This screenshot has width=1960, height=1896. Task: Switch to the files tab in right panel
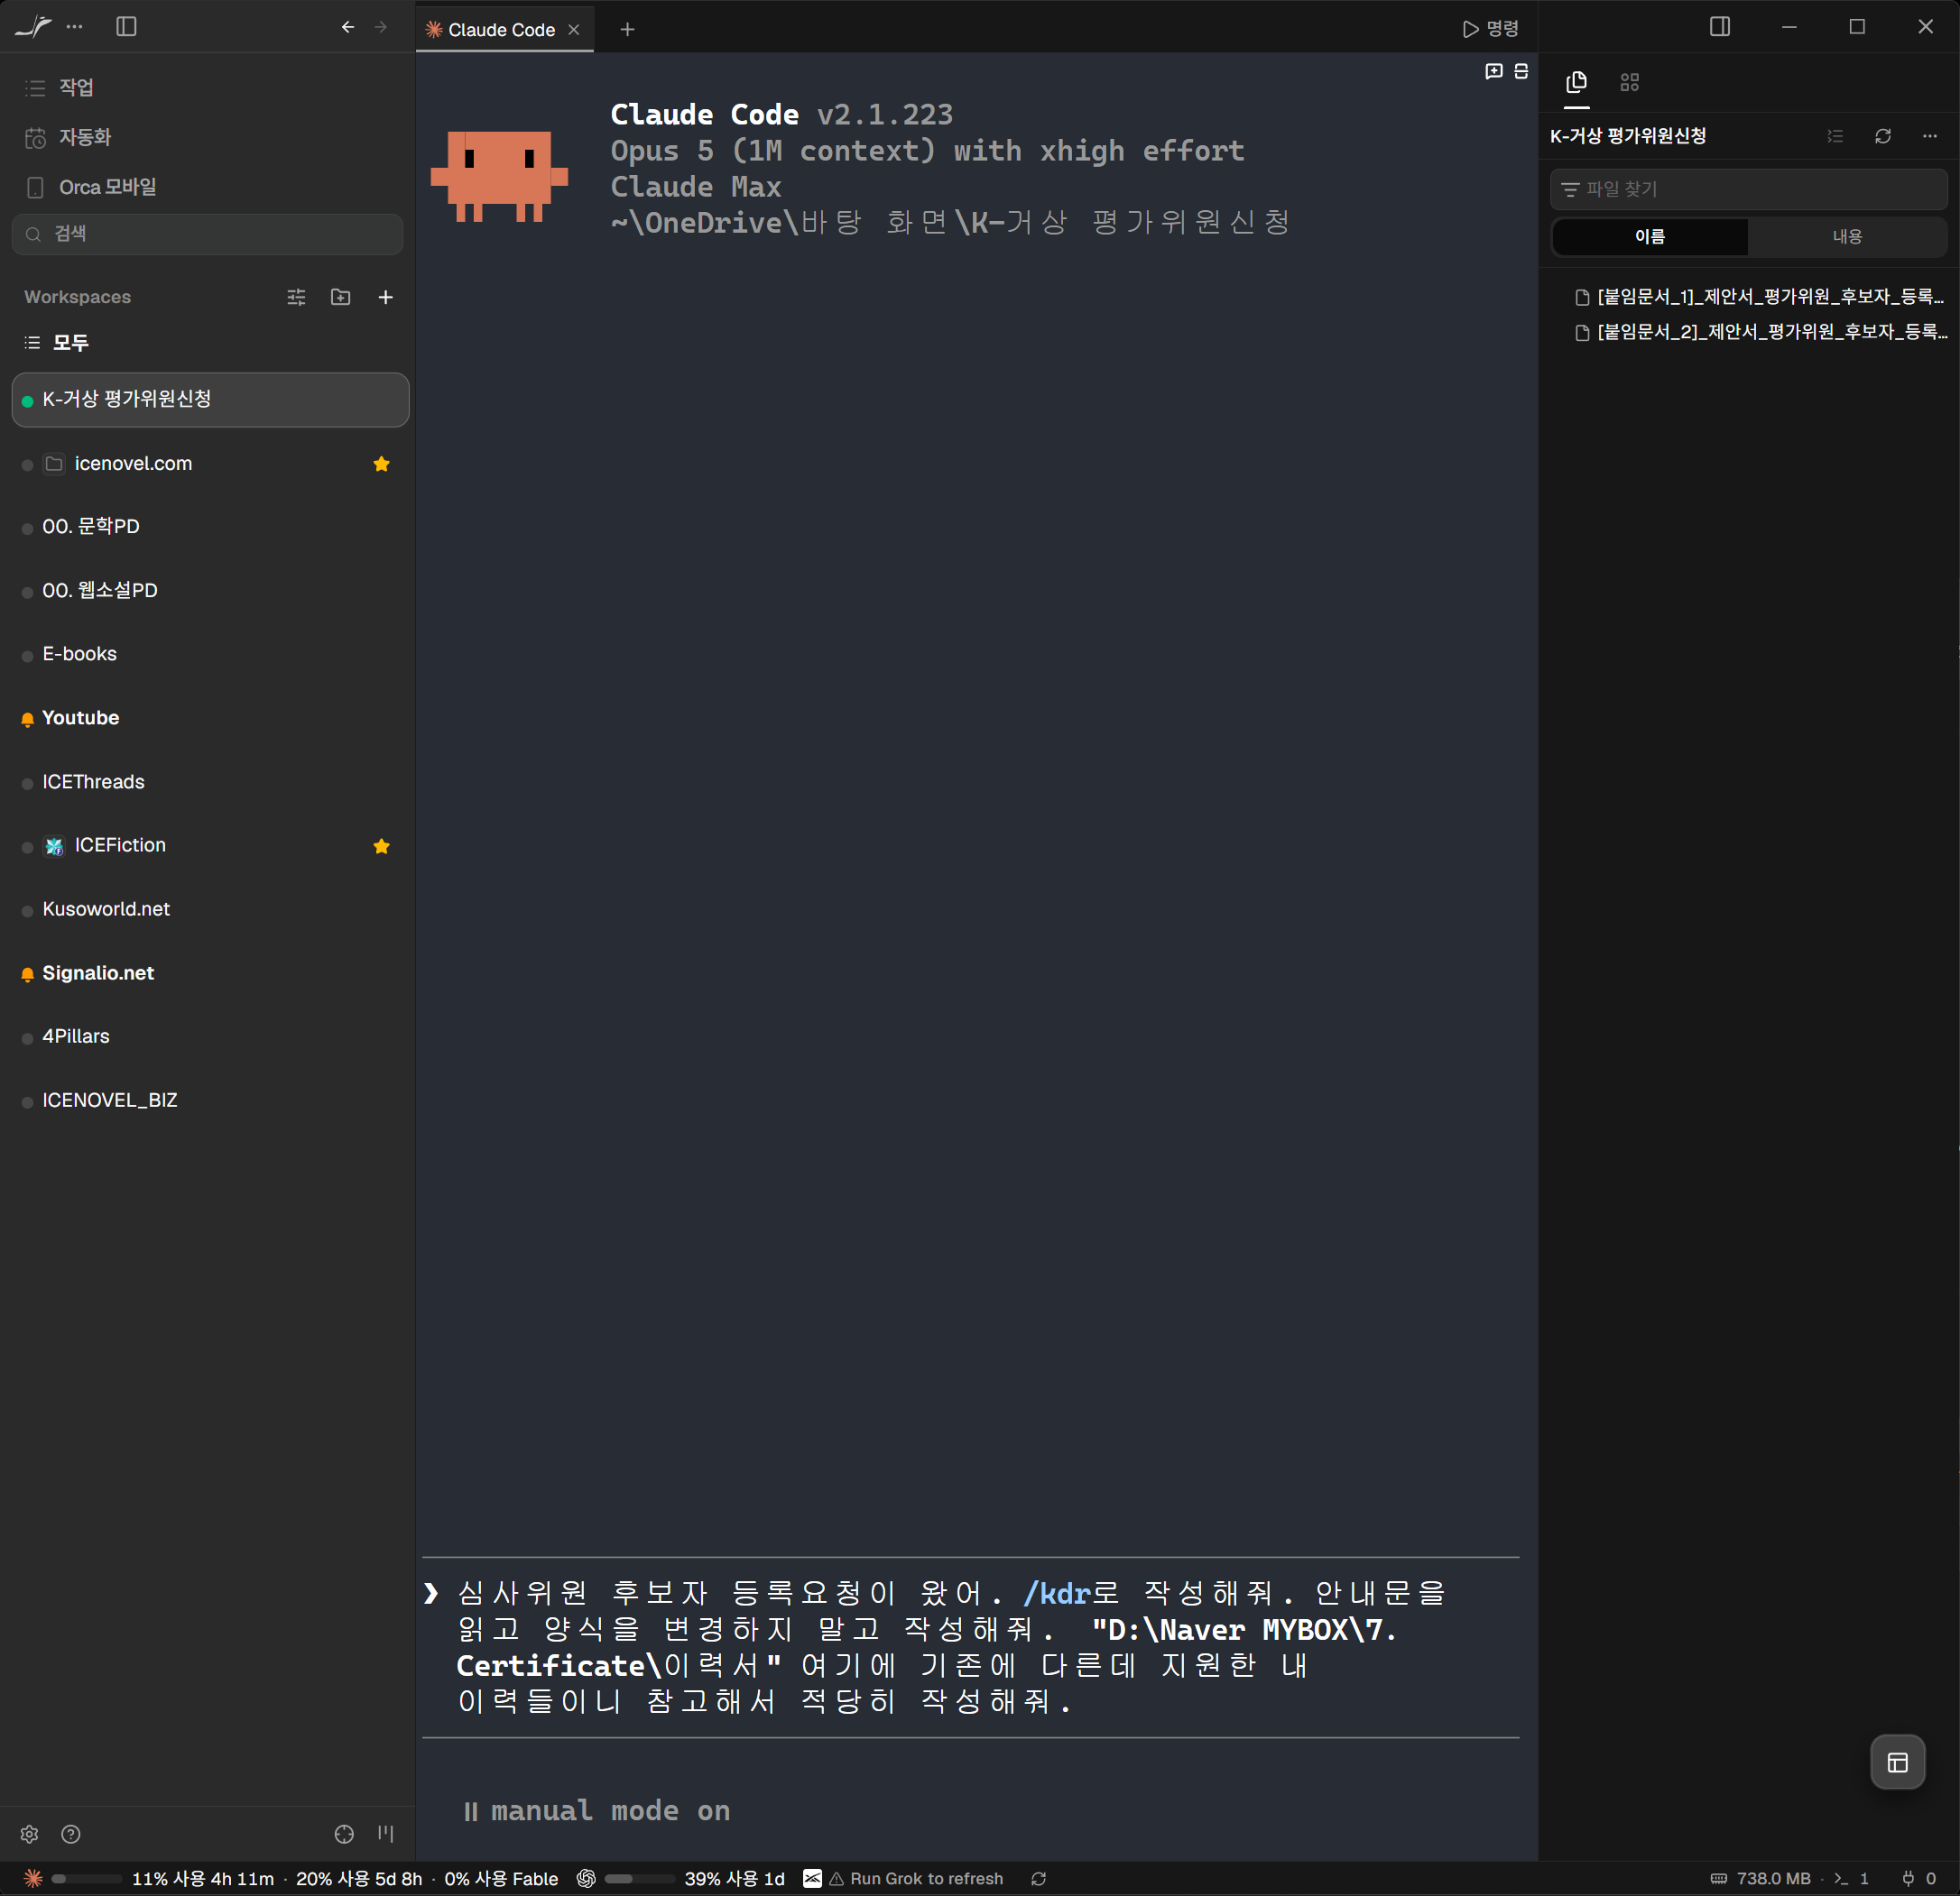click(1577, 82)
